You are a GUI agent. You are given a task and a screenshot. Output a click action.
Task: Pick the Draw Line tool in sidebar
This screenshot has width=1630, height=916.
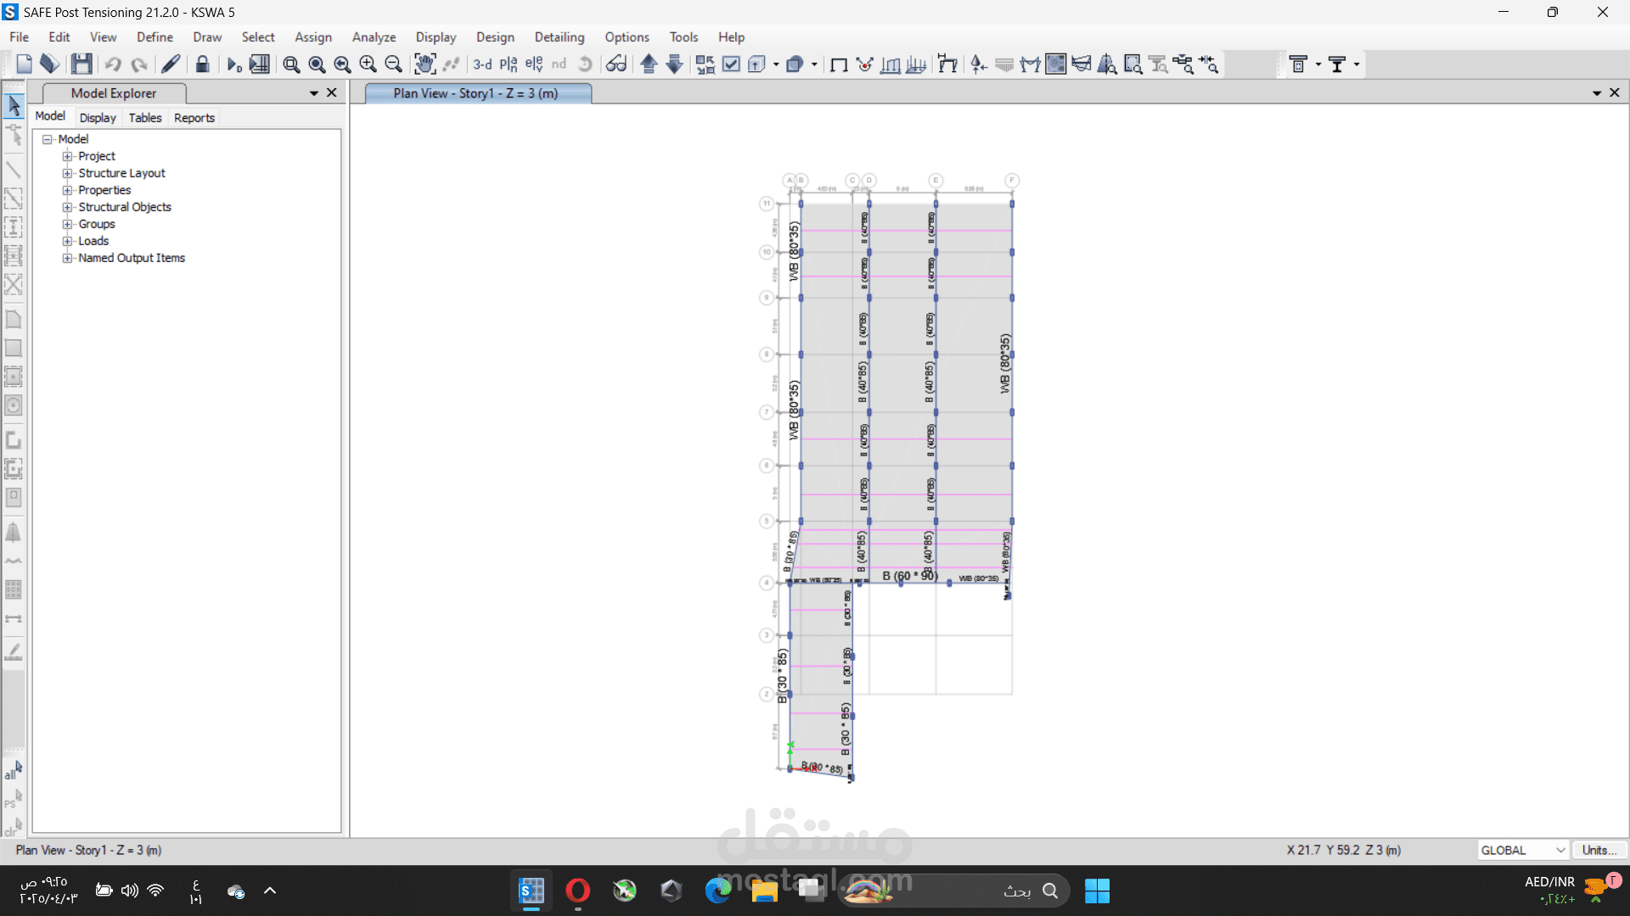click(x=14, y=170)
